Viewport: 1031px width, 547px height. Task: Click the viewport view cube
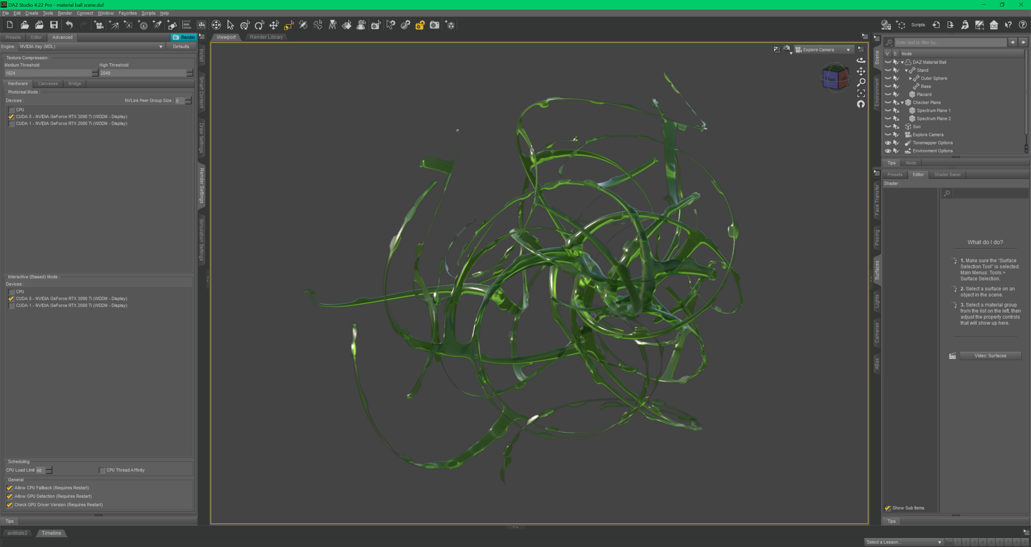[835, 78]
